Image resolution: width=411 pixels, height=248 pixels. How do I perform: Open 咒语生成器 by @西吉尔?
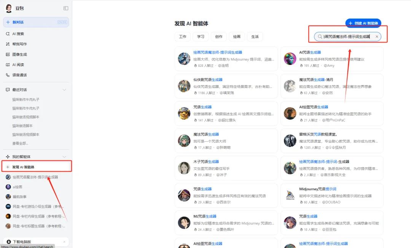[226, 196]
